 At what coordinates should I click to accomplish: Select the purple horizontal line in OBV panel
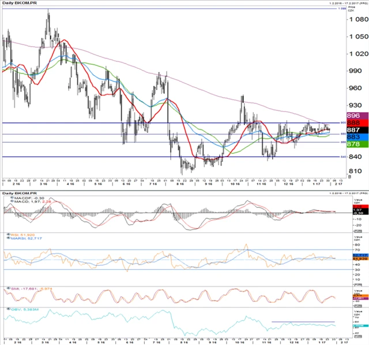303,321
